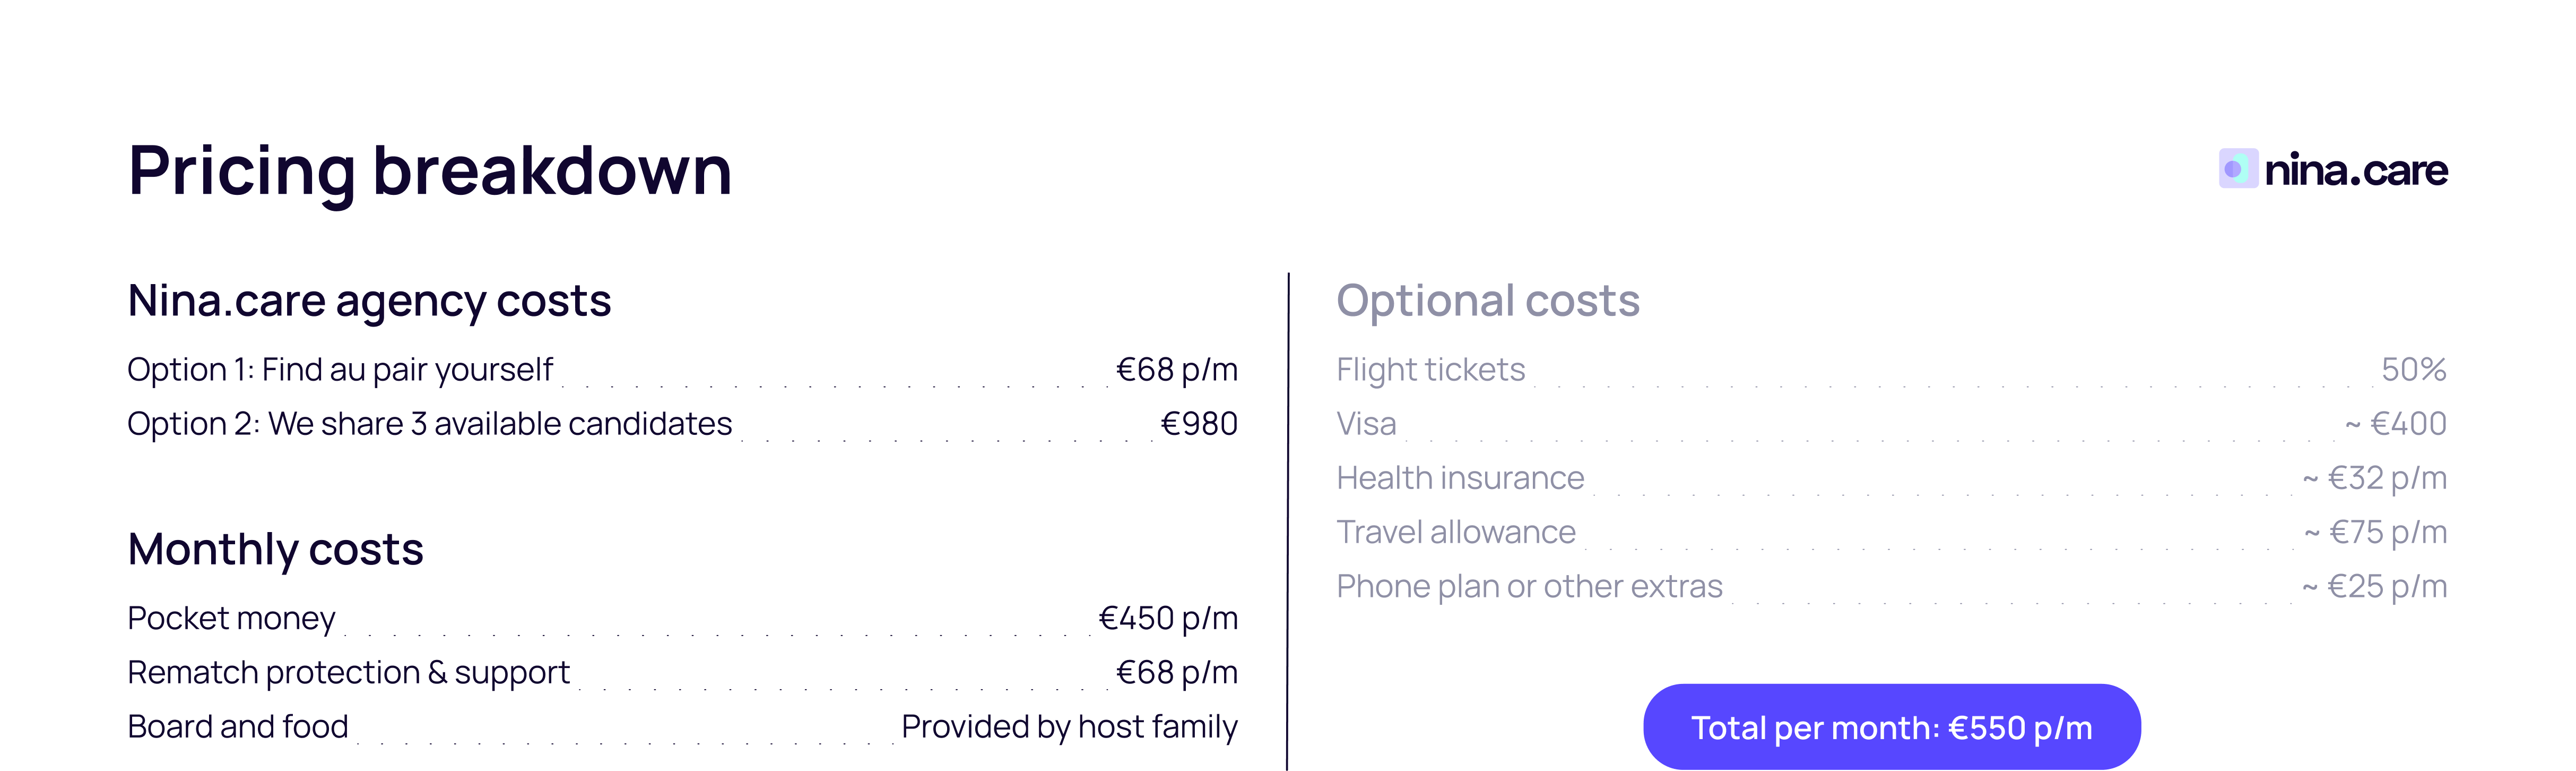The image size is (2576, 771).
Task: Click the Optional costs heading
Action: click(x=1488, y=301)
